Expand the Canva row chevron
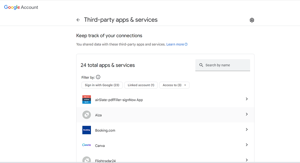The height and width of the screenshot is (163, 300). (x=247, y=145)
